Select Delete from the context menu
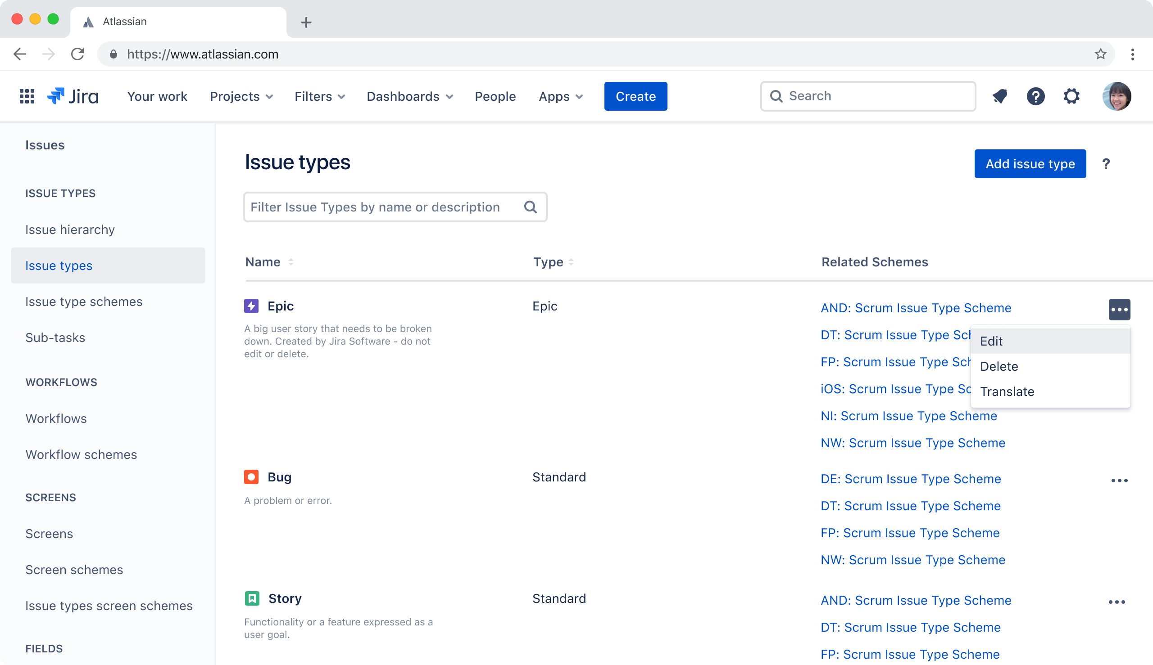 (999, 366)
